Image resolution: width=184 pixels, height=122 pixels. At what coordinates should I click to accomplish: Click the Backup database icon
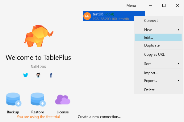(x=14, y=100)
